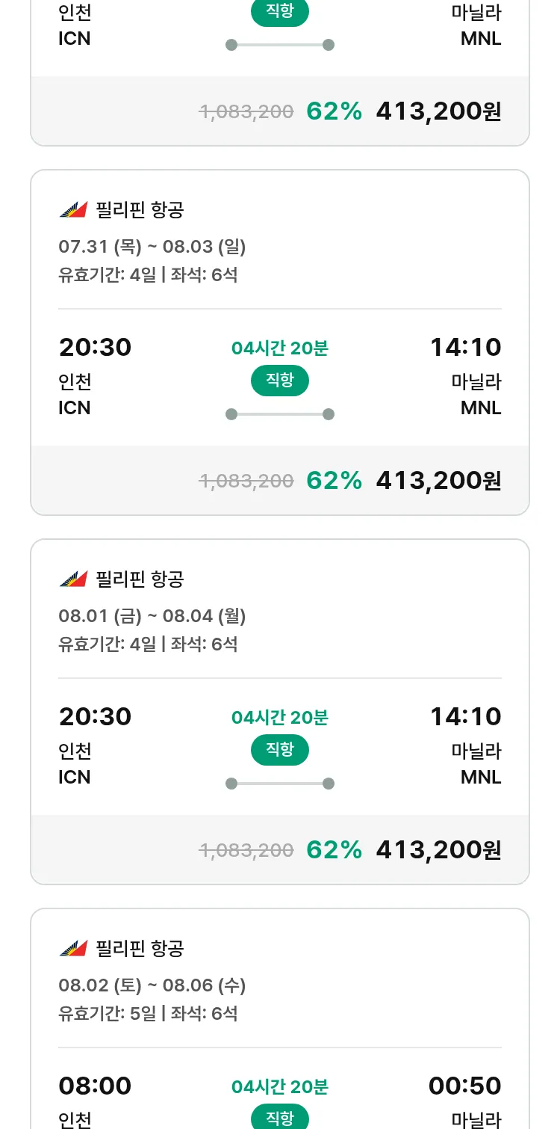Click the 00:50 arrival time on 08.02 flight
Viewport: 560px width, 1129px height.
(464, 1086)
